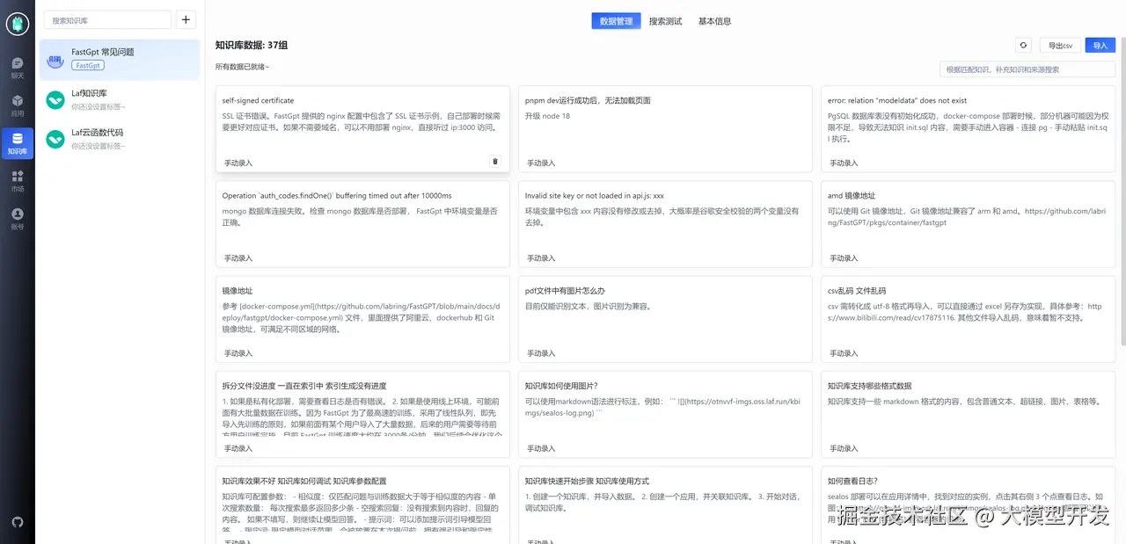Open the 知识库支持哪些格式数据 card

(x=968, y=413)
